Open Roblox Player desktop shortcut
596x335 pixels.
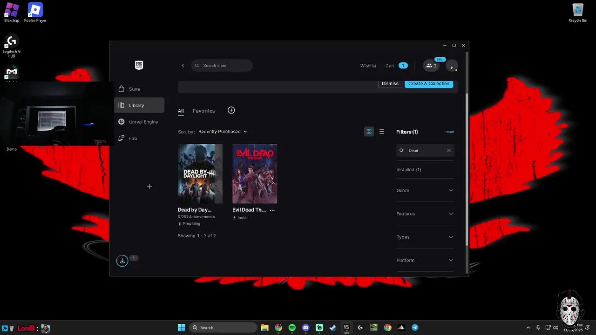35,13
